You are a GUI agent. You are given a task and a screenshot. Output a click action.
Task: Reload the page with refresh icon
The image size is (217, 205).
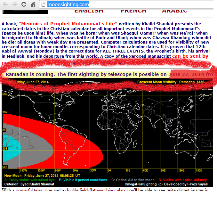pos(24,4)
